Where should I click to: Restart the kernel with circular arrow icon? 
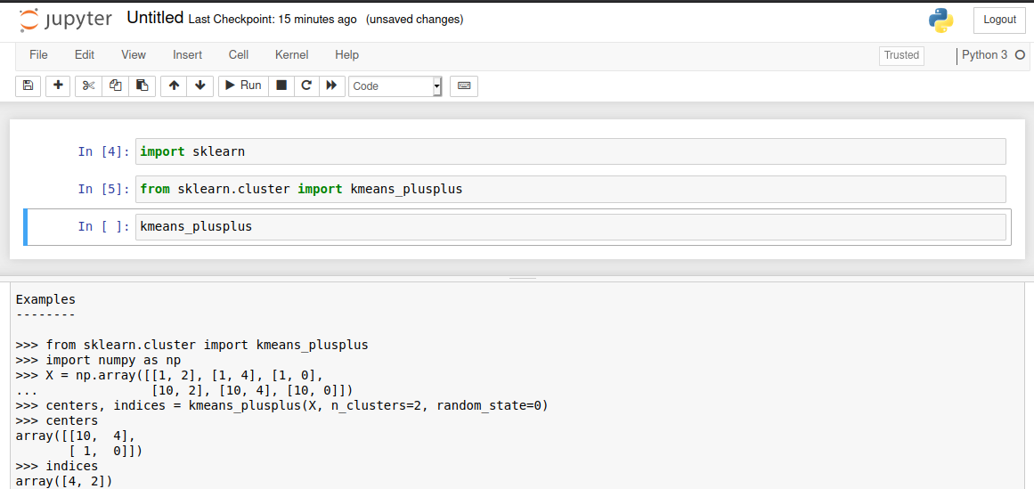pyautogui.click(x=306, y=86)
